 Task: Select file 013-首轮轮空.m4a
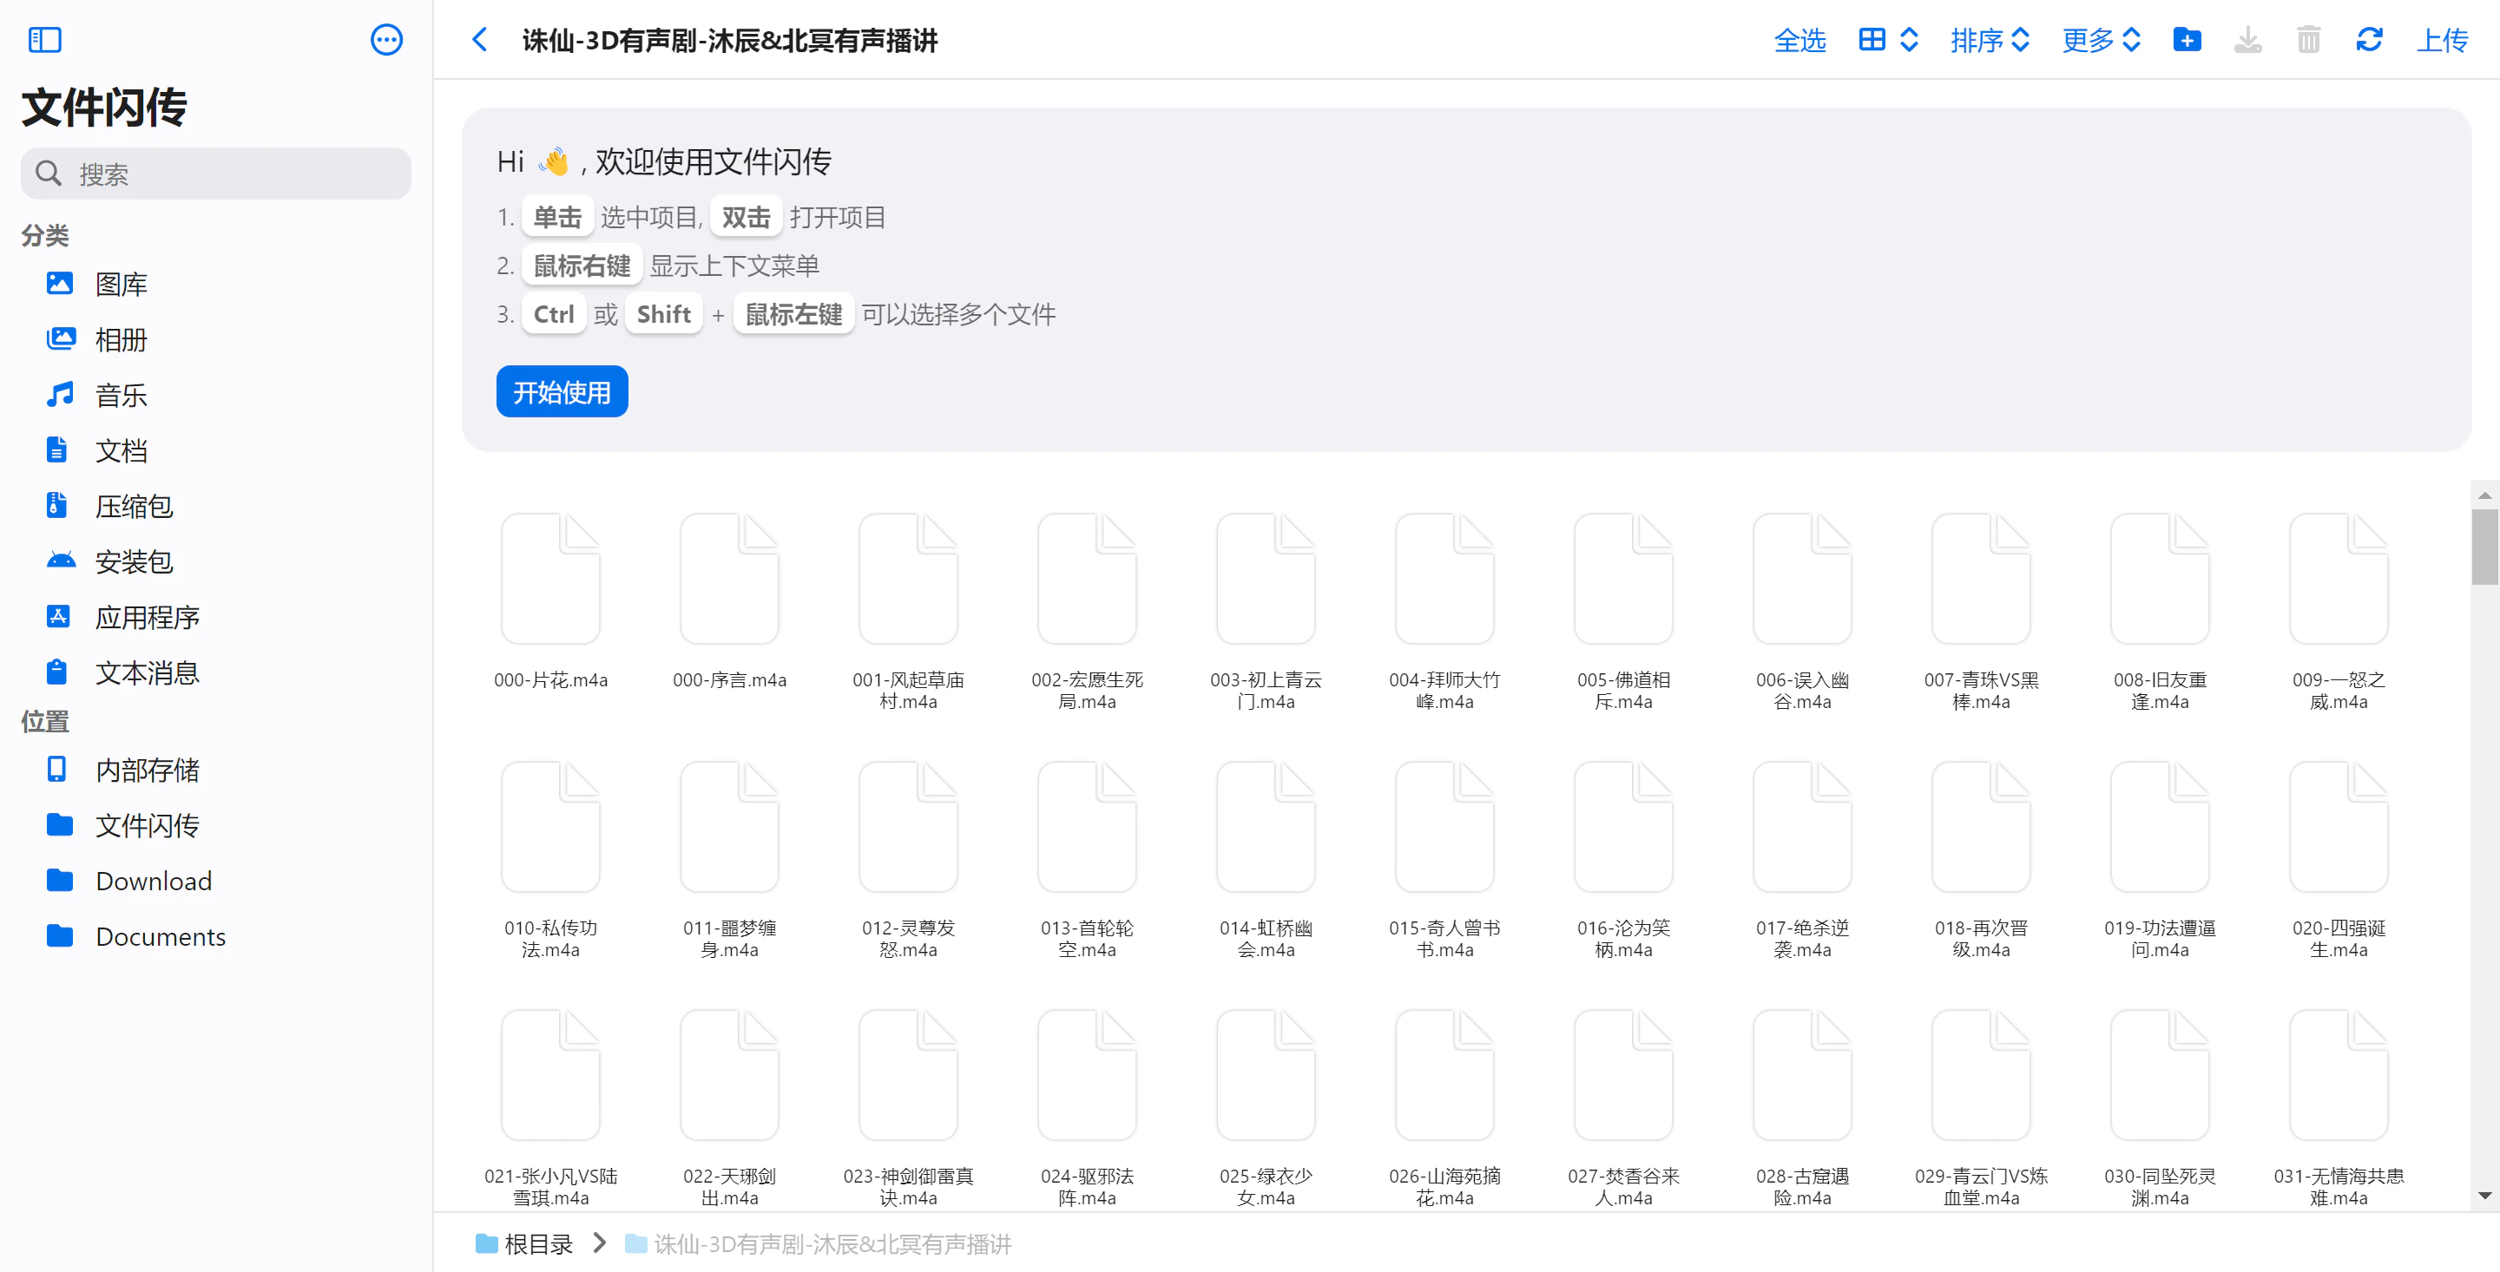pos(1087,860)
